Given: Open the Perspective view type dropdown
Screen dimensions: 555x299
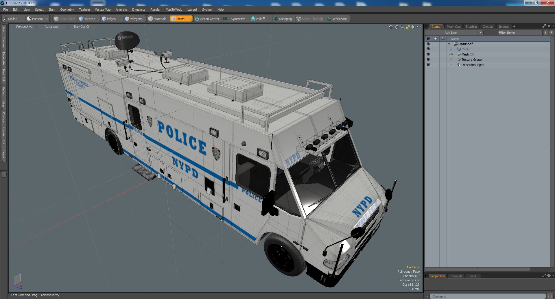Looking at the screenshot, I should pos(24,27).
